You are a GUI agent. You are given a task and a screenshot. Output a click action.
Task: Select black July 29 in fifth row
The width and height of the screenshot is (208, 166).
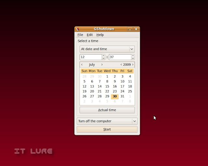click(x=107, y=96)
